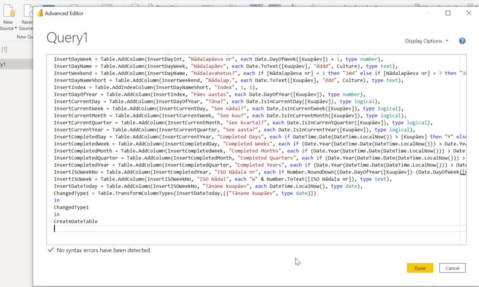The width and height of the screenshot is (479, 287).
Task: Click the Power BI logo in the title bar
Action: (x=40, y=14)
